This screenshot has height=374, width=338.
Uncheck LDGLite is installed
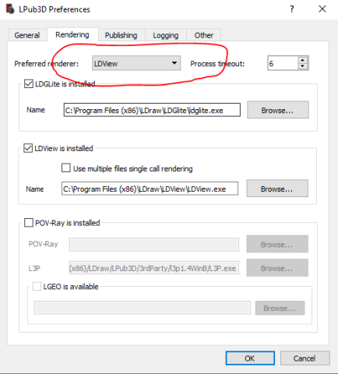[29, 84]
